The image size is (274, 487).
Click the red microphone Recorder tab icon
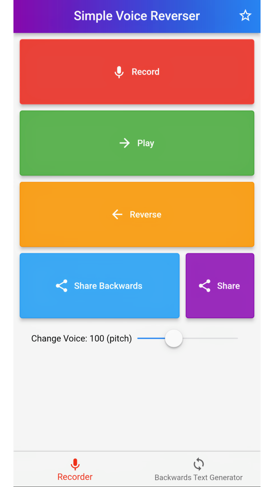(x=75, y=464)
